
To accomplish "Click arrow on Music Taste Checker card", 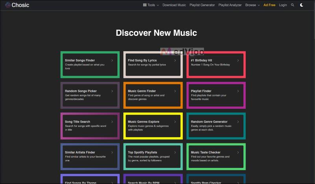I will [x=238, y=152].
